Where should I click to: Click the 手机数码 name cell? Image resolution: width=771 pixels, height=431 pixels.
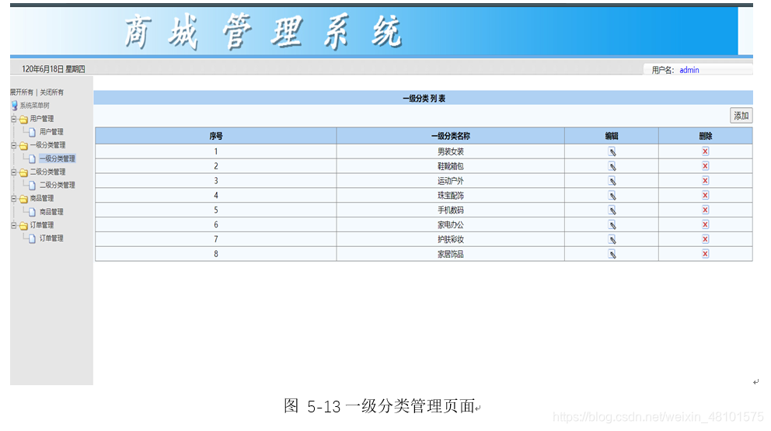tap(451, 210)
